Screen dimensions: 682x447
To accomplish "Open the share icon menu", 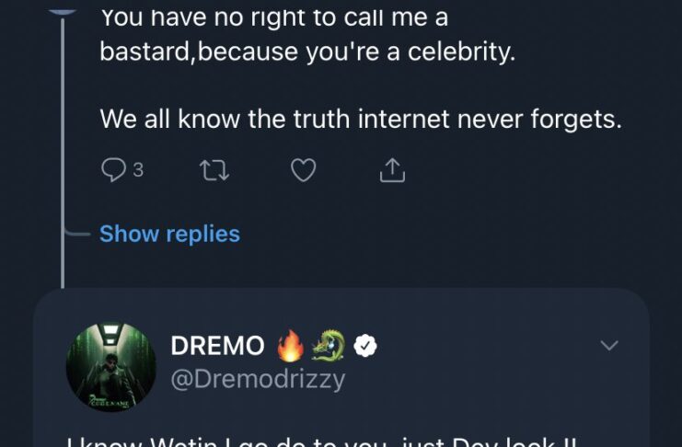I will tap(392, 170).
